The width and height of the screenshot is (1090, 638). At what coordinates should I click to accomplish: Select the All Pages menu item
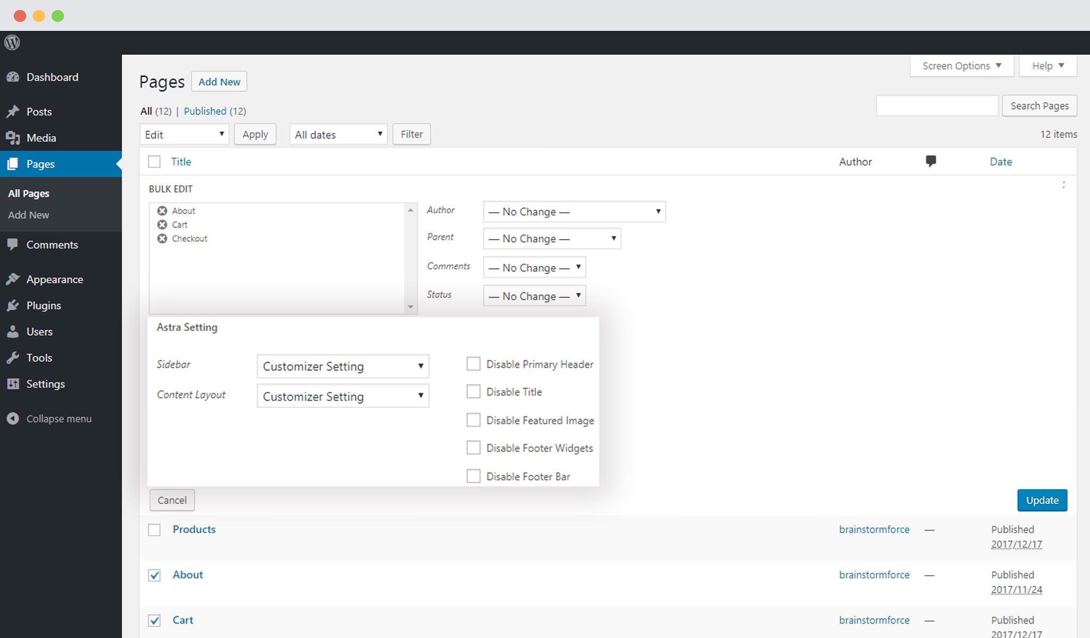tap(29, 193)
